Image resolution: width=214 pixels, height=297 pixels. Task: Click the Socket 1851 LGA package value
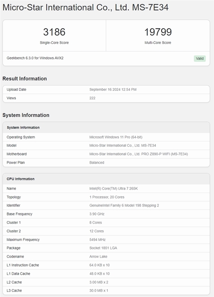tap(103, 248)
